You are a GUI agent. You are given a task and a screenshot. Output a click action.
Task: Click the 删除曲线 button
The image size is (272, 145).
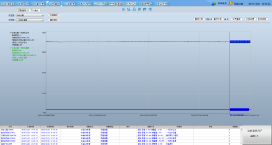click(x=54, y=20)
